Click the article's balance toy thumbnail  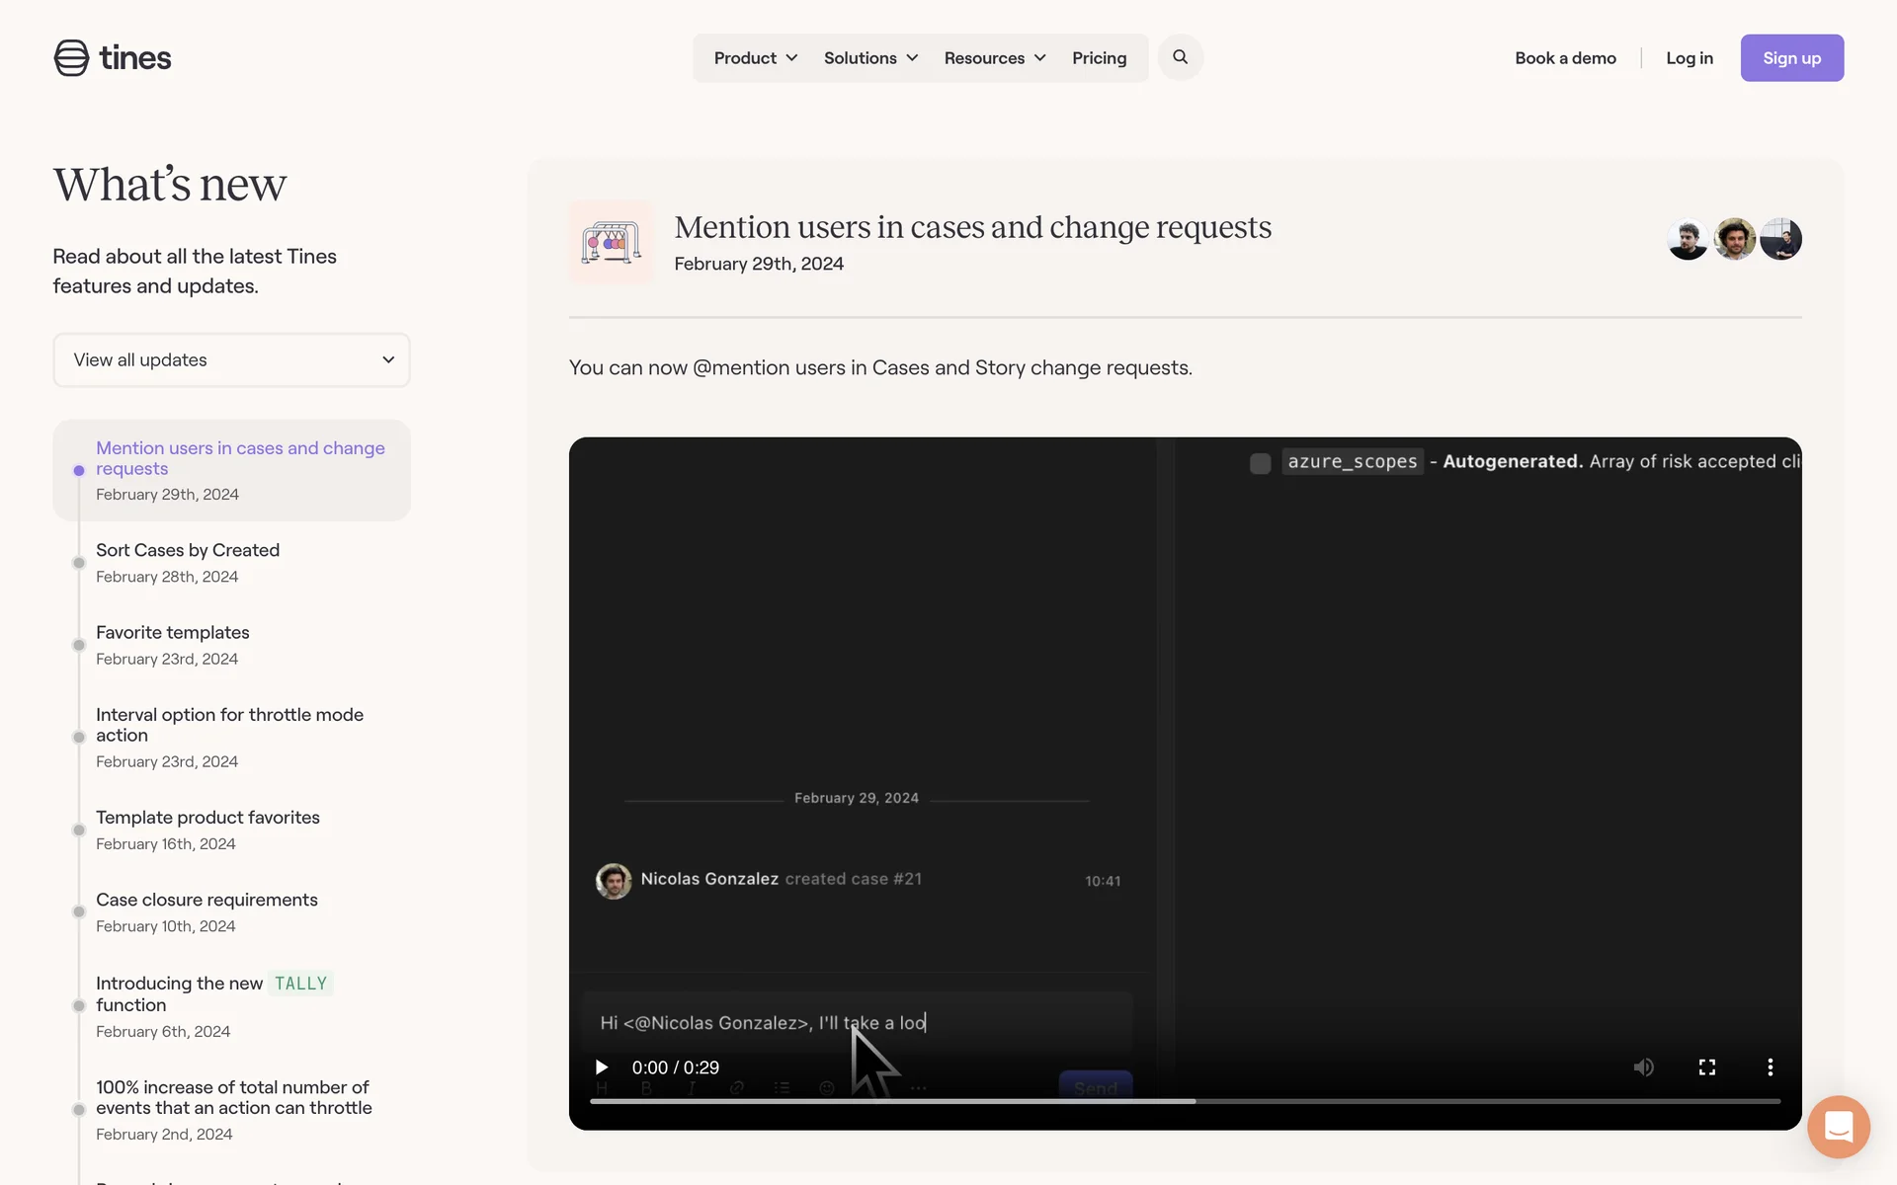tap(611, 242)
